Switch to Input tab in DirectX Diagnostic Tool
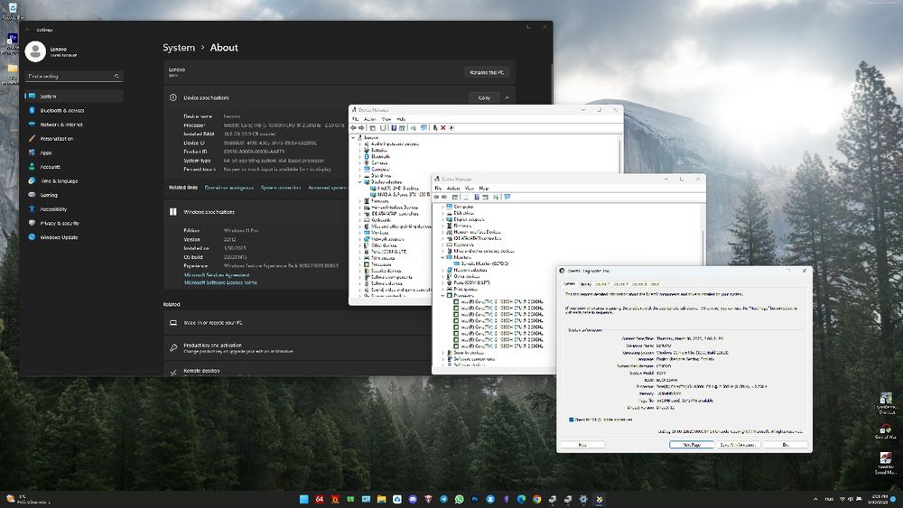This screenshot has height=508, width=903. click(654, 284)
